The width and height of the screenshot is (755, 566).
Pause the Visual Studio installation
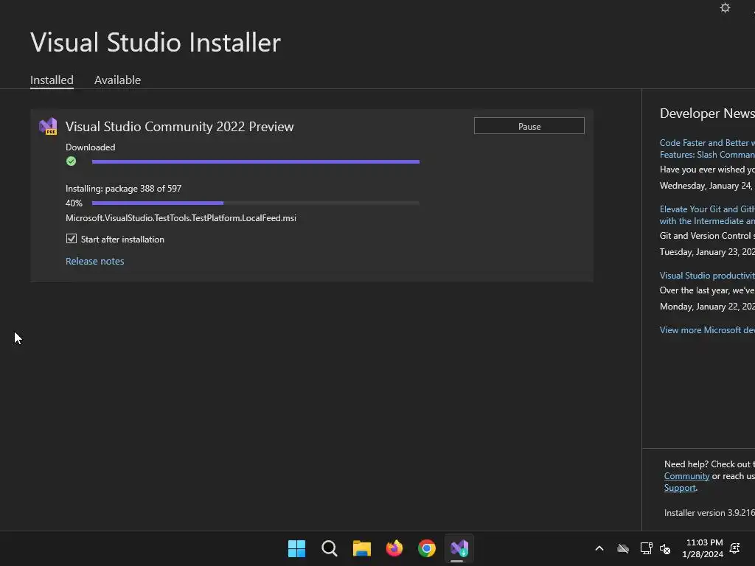pyautogui.click(x=529, y=126)
